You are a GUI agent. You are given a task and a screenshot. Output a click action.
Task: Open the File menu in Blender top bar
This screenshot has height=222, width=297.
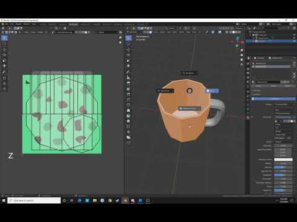point(7,24)
